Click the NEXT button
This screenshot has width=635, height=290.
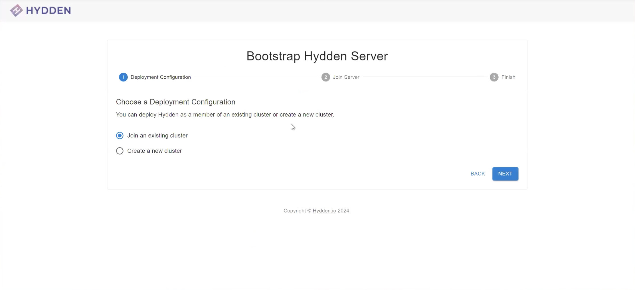[505, 173]
